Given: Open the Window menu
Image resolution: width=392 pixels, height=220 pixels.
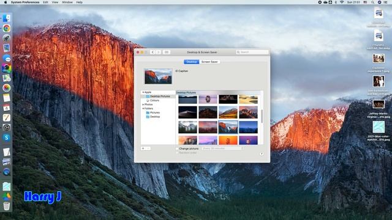Looking at the screenshot, I should point(67,2).
